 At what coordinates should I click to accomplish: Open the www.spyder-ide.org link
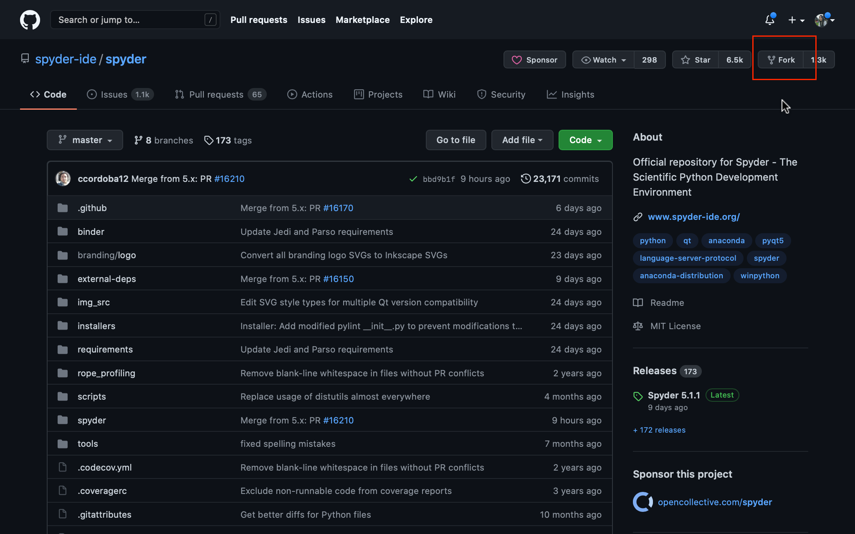click(693, 217)
